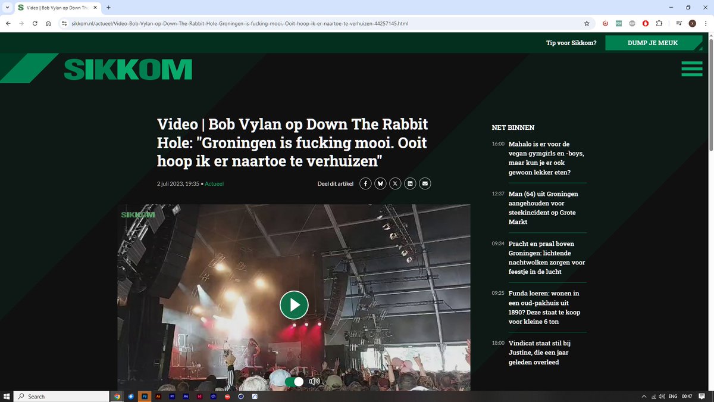
Task: Open the Chrome three-dot menu
Action: [x=705, y=24]
